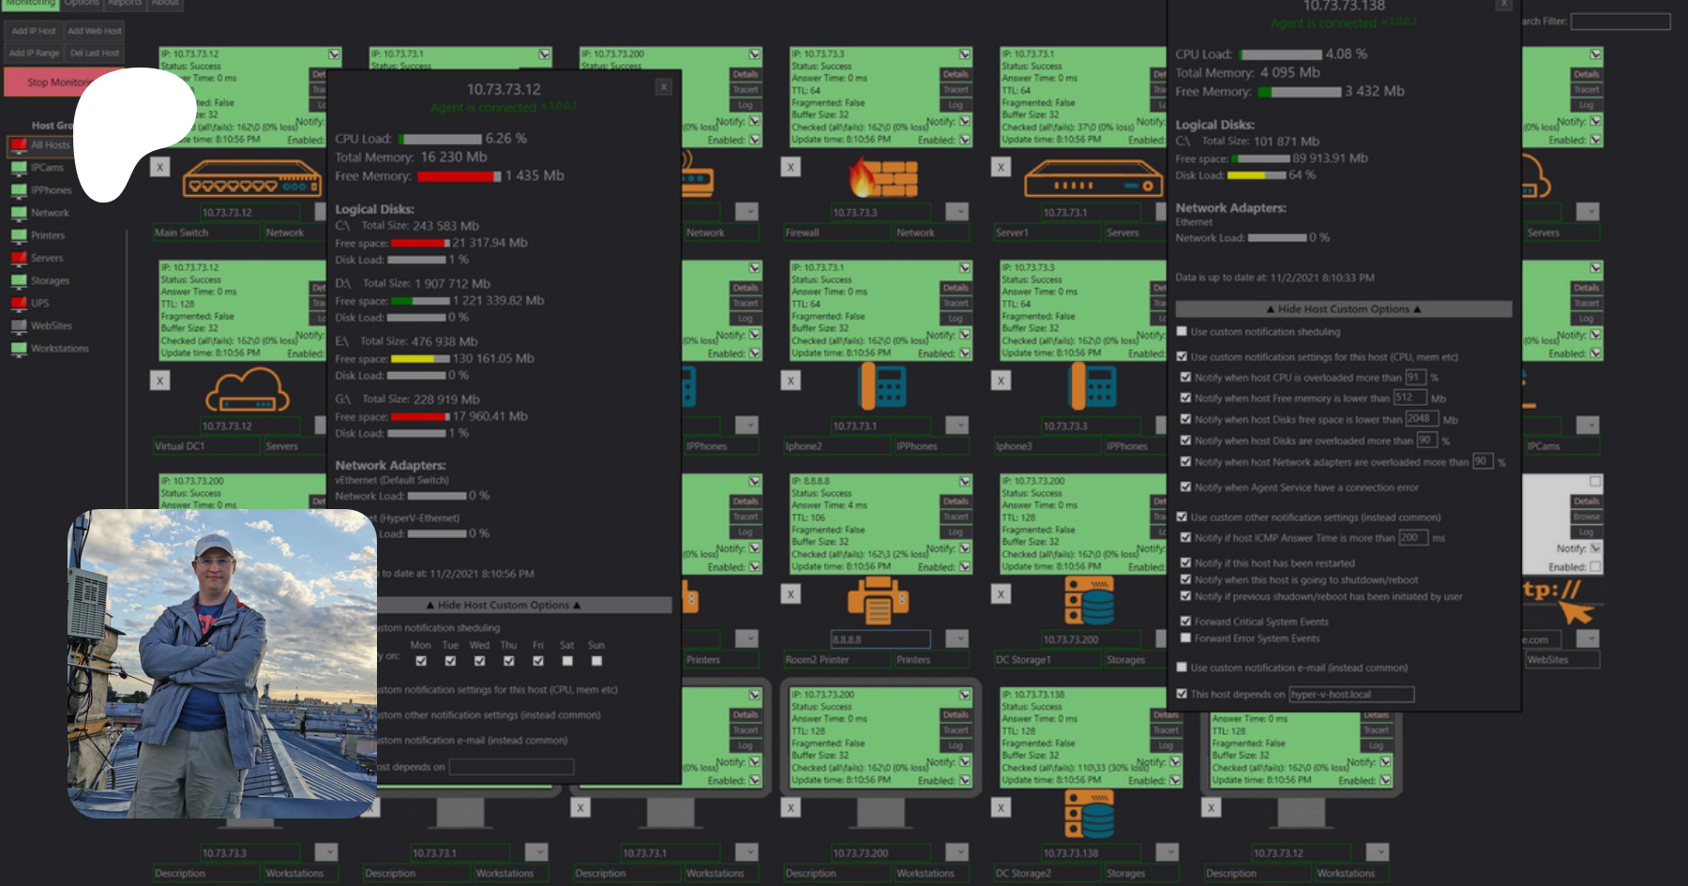The image size is (1688, 886).
Task: Click the Server1 rack device icon
Action: (x=1093, y=177)
